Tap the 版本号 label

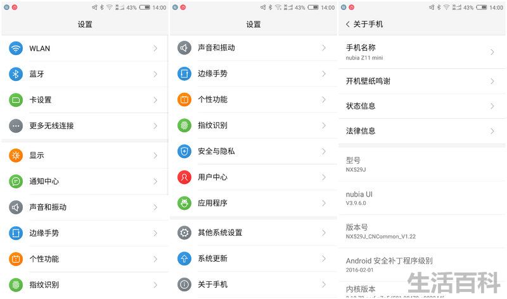[357, 227]
